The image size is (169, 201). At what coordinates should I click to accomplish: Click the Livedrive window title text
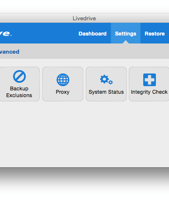point(84,19)
